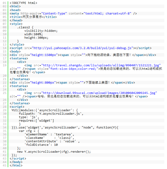This screenshot has width=167, height=169.
Task: Click closing </html> tag
Action: click(x=16, y=165)
